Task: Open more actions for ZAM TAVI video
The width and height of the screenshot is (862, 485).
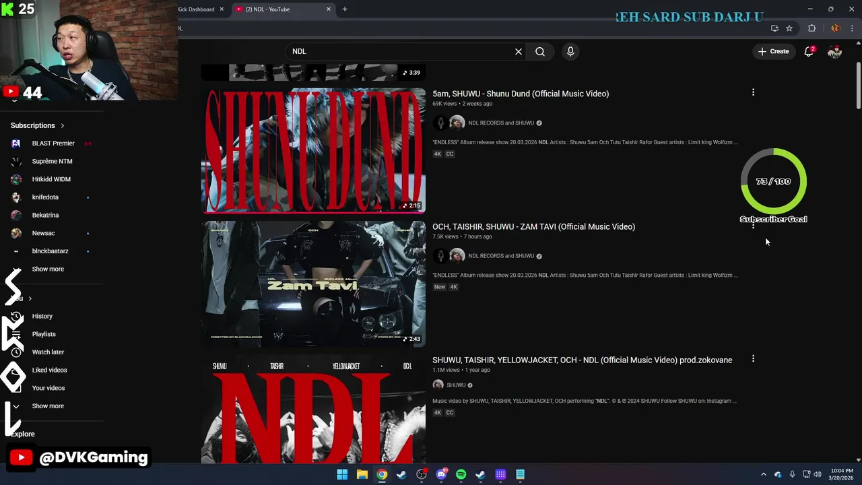Action: 753,226
